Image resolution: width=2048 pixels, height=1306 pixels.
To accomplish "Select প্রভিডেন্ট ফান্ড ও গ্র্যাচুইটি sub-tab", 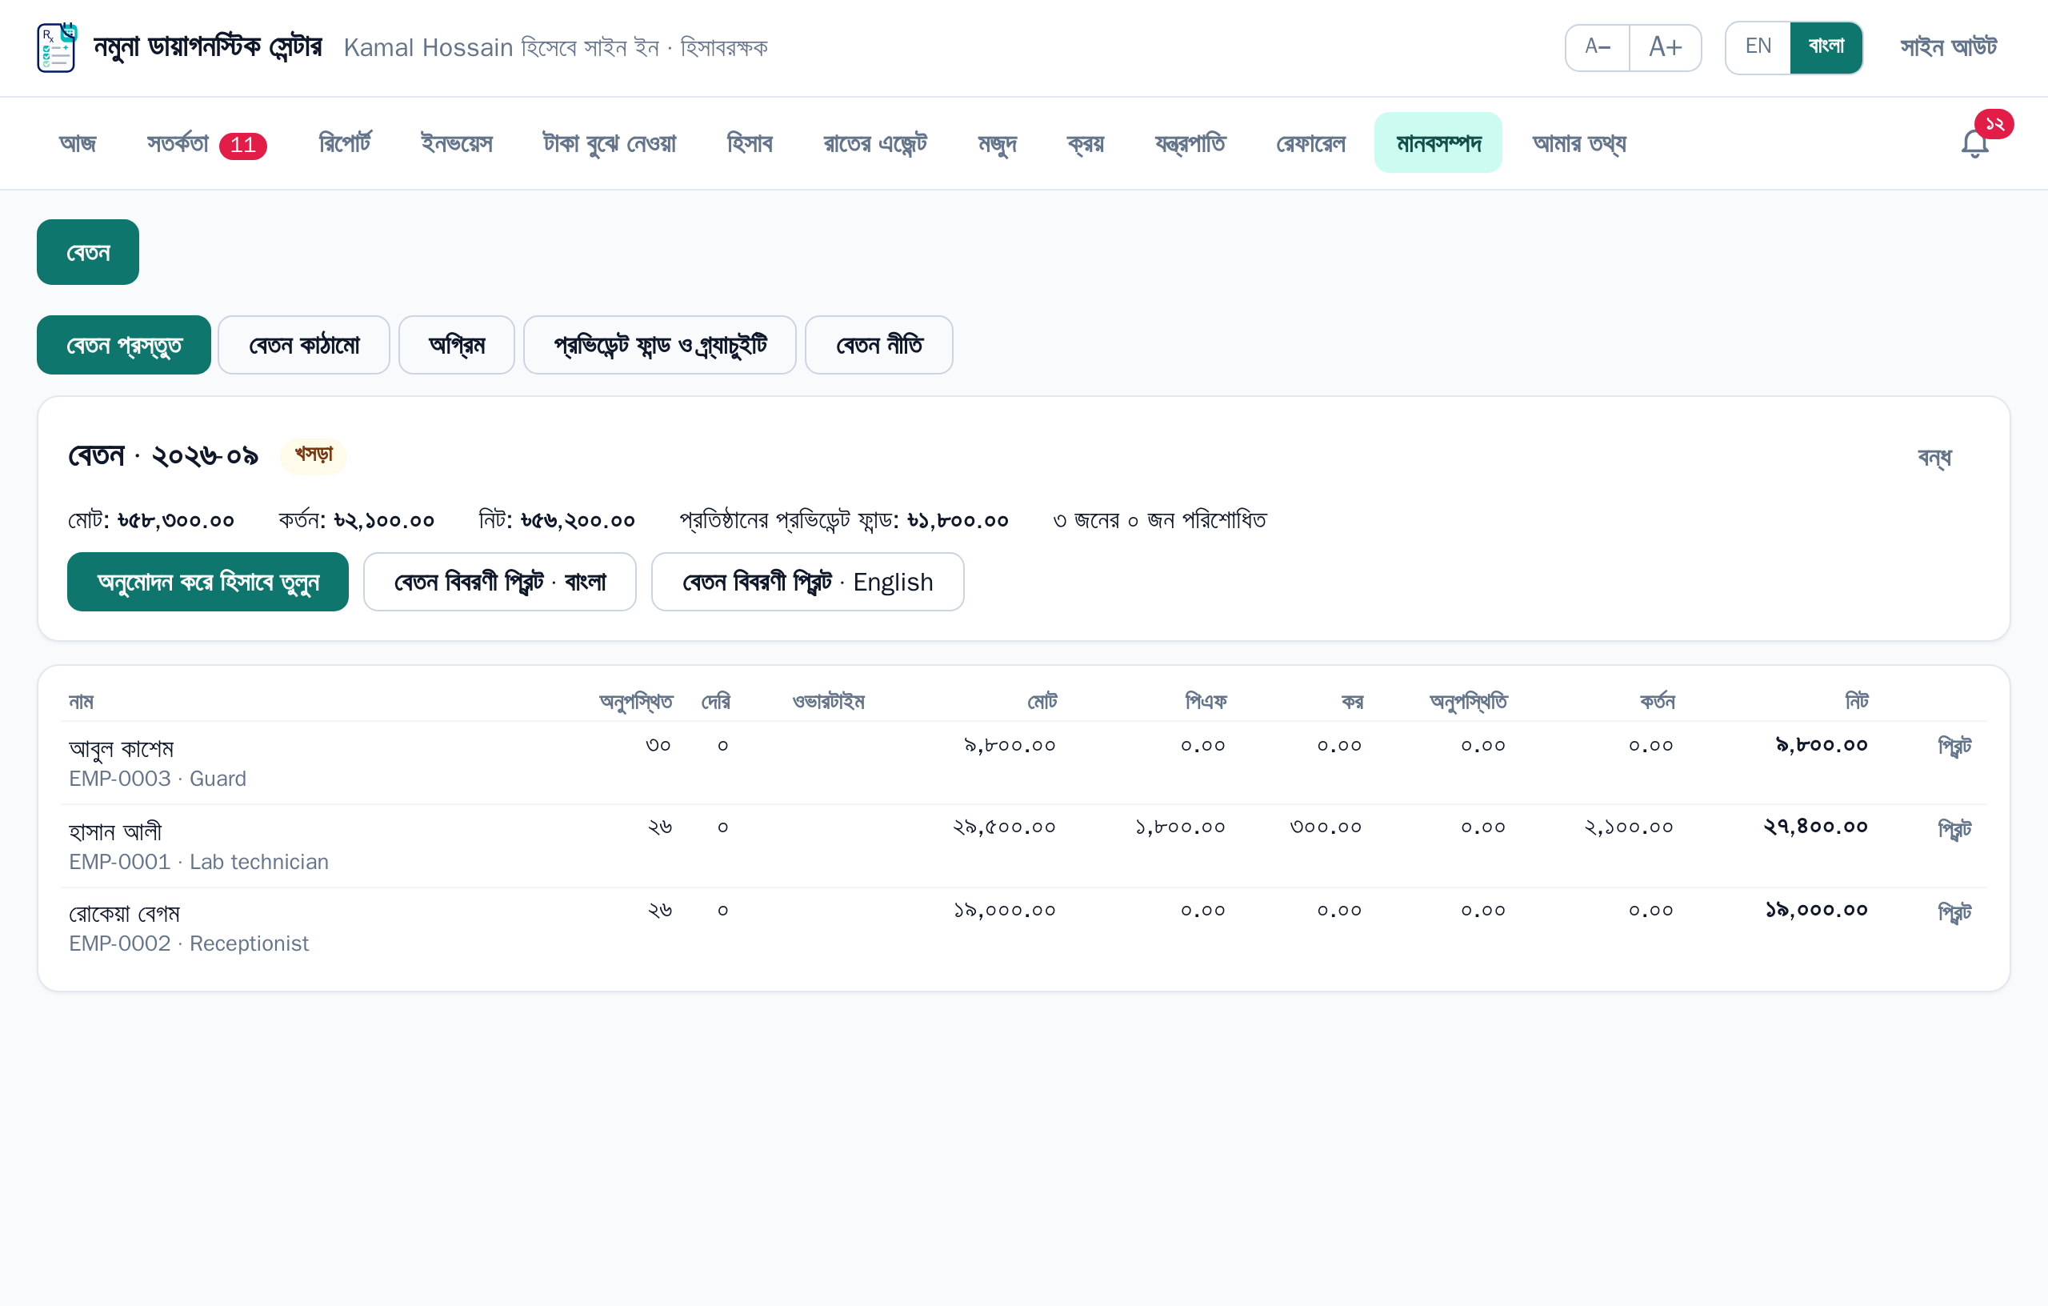I will click(660, 345).
